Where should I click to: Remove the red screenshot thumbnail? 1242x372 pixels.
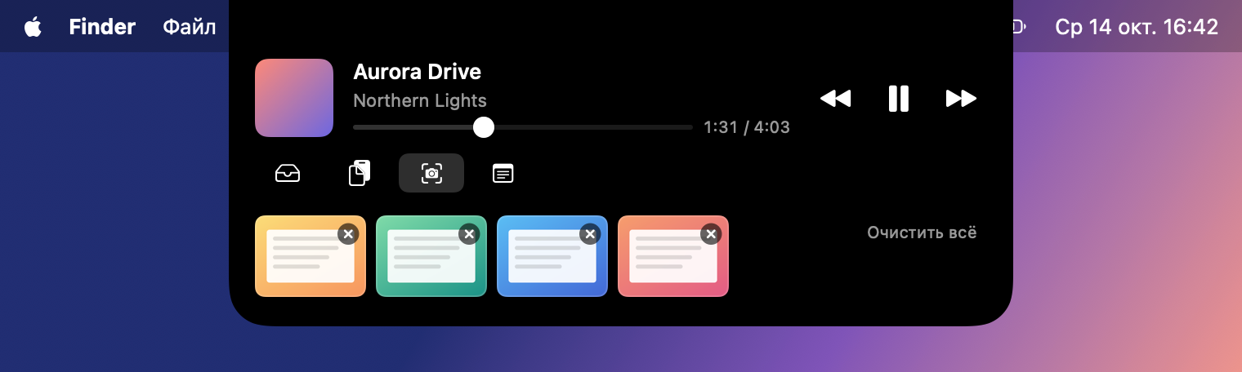[x=711, y=234]
